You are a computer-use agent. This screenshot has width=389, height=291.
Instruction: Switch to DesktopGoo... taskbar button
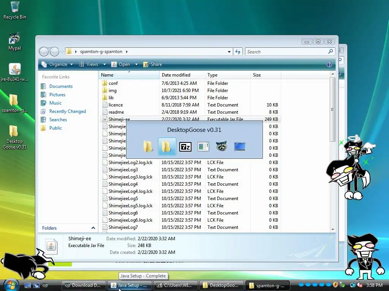click(221, 285)
